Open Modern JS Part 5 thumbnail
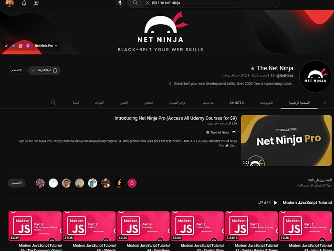The height and width of the screenshot is (251, 334). [89, 226]
